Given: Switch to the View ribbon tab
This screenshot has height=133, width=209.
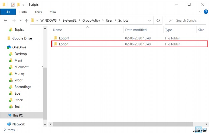Looking at the screenshot, I should [x=53, y=12].
